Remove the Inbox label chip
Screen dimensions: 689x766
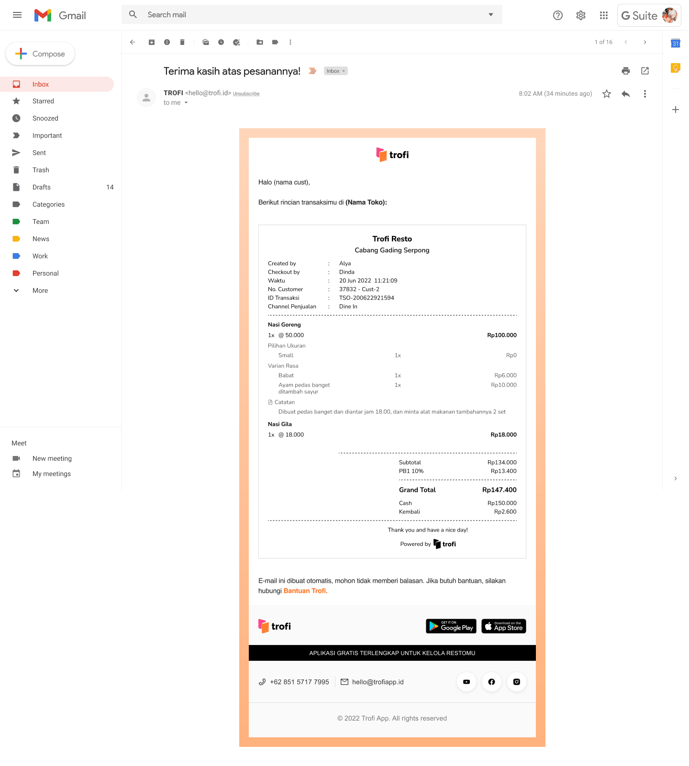[x=344, y=71]
